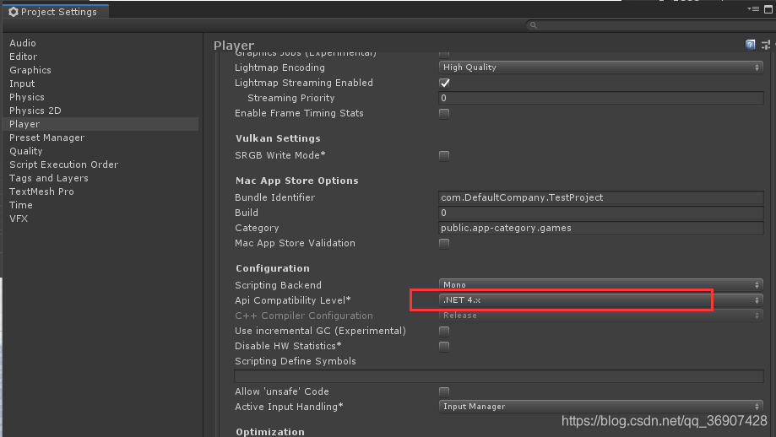Image resolution: width=776 pixels, height=437 pixels.
Task: Click the Optimization section heading
Action: [x=270, y=432]
